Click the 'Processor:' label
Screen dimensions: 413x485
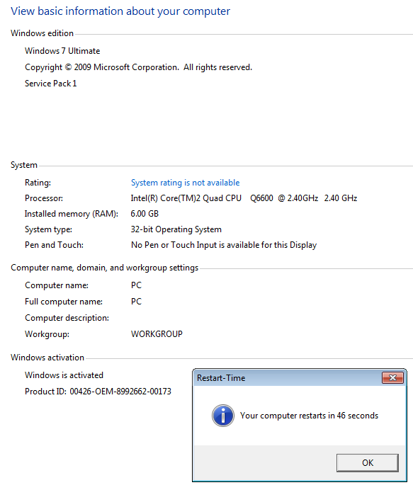tap(44, 198)
